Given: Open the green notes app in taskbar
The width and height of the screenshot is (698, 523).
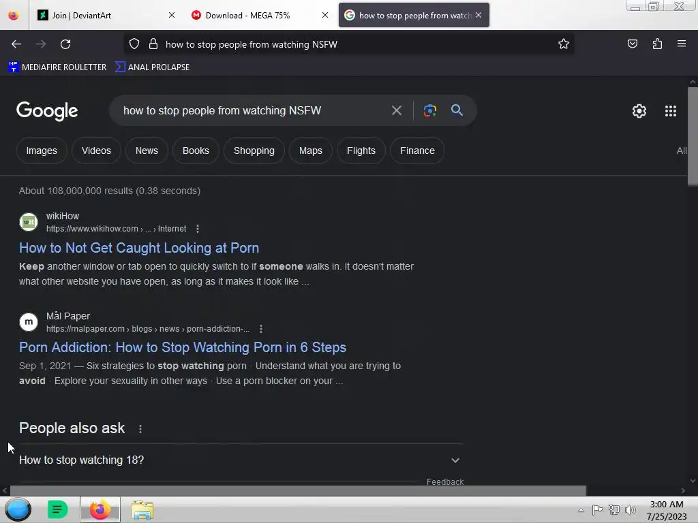Looking at the screenshot, I should click(57, 509).
